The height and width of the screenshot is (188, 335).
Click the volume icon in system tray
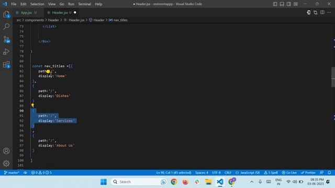[295, 182]
